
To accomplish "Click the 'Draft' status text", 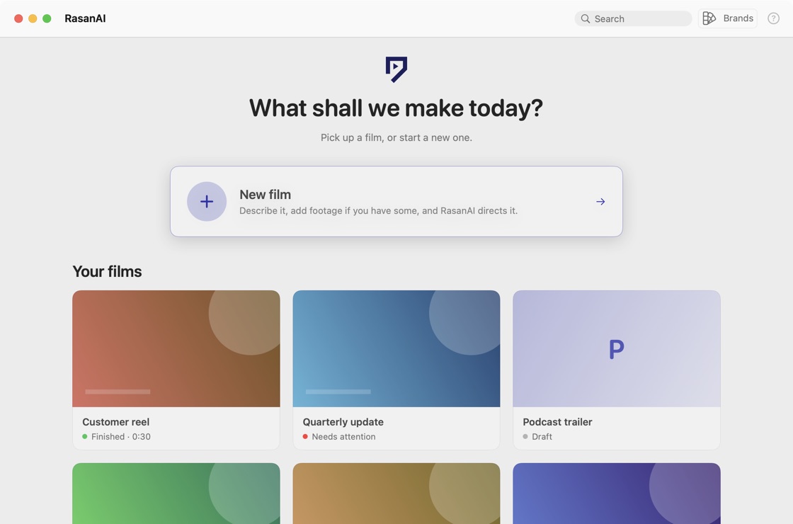I will [x=542, y=436].
